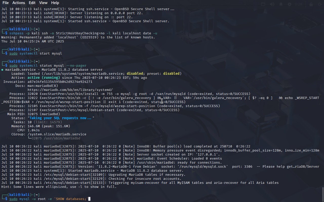Click 'Event Scheduler: Loaded 0 events' log line
Viewport: 324px width, 202px height.
112,159
